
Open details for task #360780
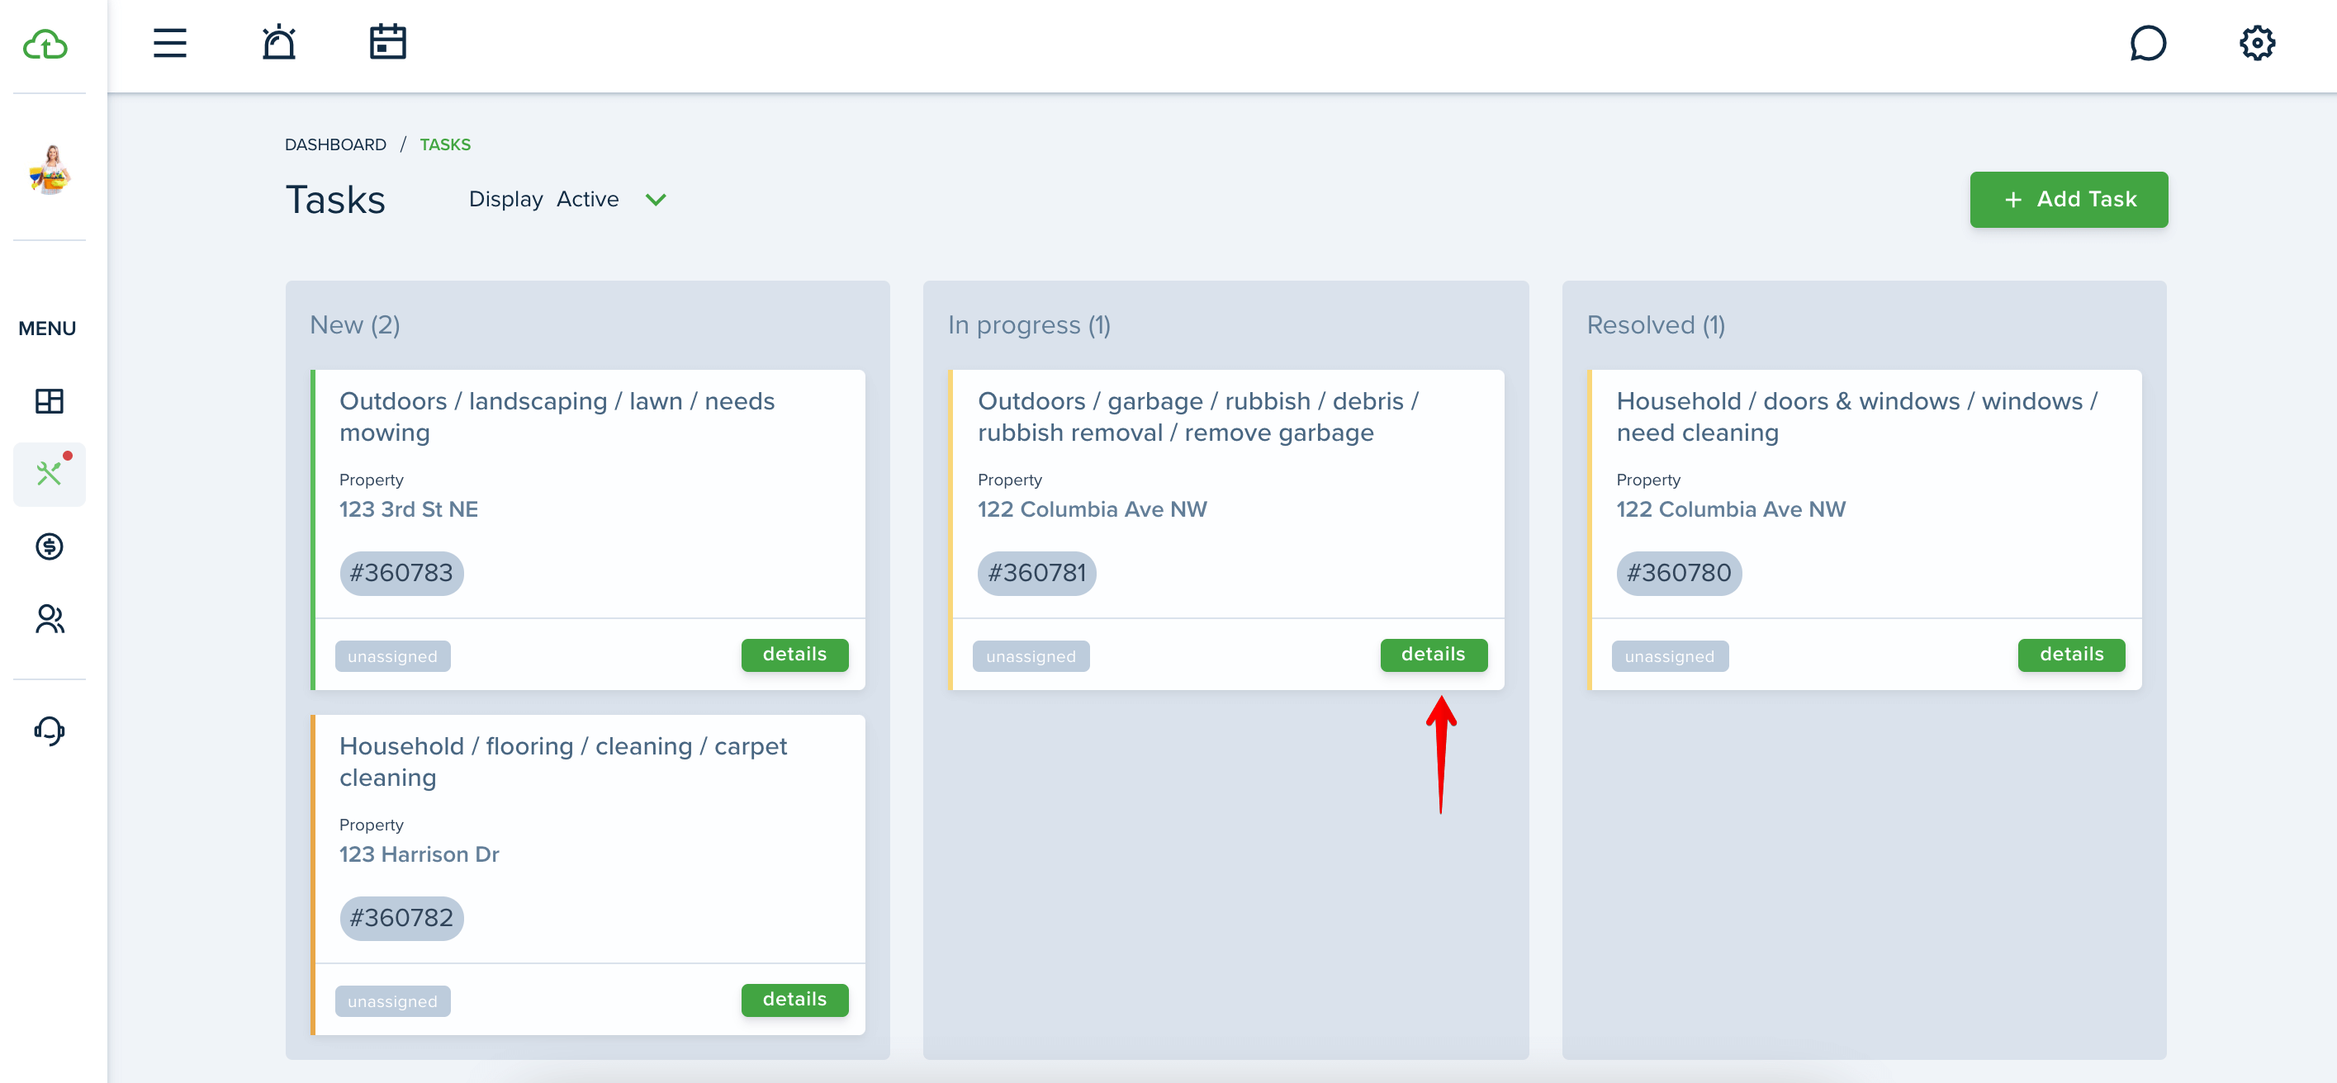2070,655
